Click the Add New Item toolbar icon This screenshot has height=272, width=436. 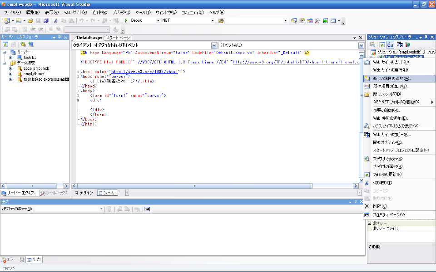(19, 21)
